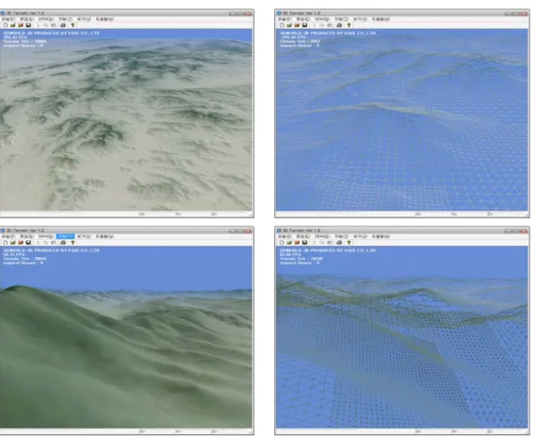This screenshot has width=534, height=436.
Task: Click green Open folder icon in upper-right window
Action: pos(289,25)
